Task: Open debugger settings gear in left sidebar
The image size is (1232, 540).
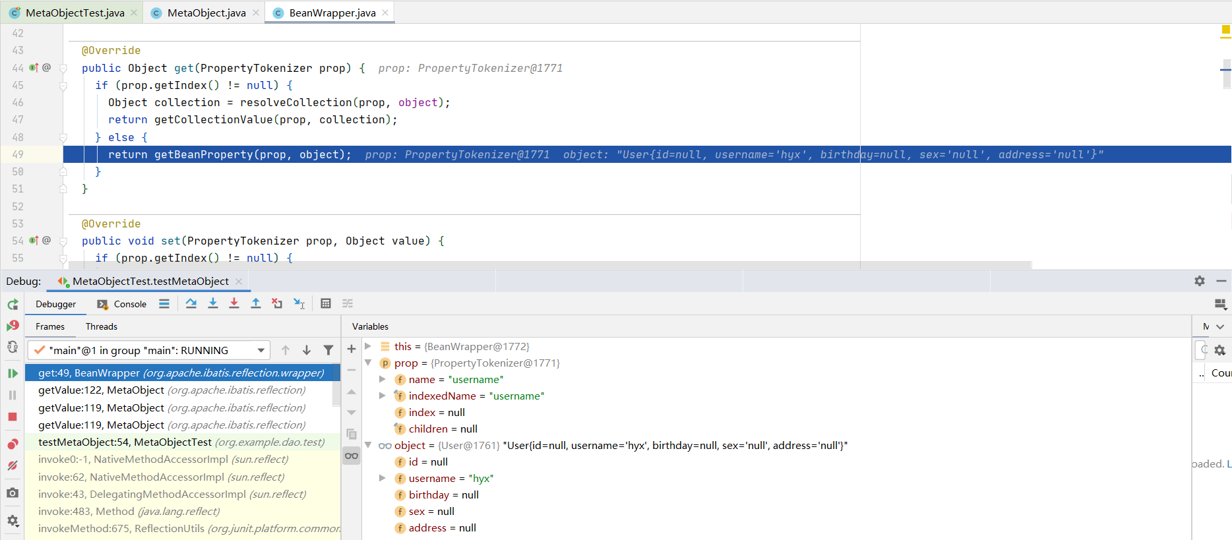Action: (13, 521)
